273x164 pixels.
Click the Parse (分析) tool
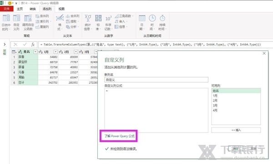coord(72,27)
